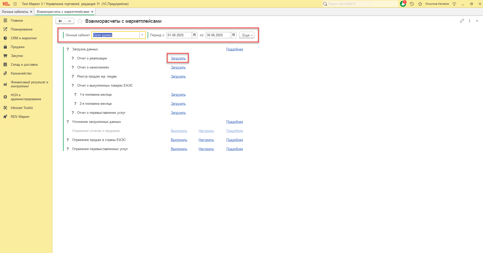
Task: Open the main hamburger menu in title bar
Action: tap(15, 4)
